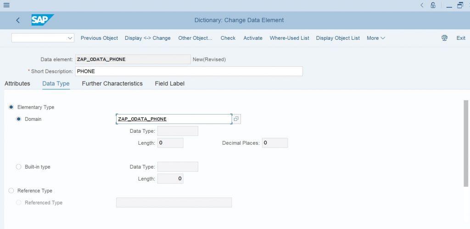470x229 pixels.
Task: Click the padlock icon in title bar
Action: pyautogui.click(x=433, y=5)
